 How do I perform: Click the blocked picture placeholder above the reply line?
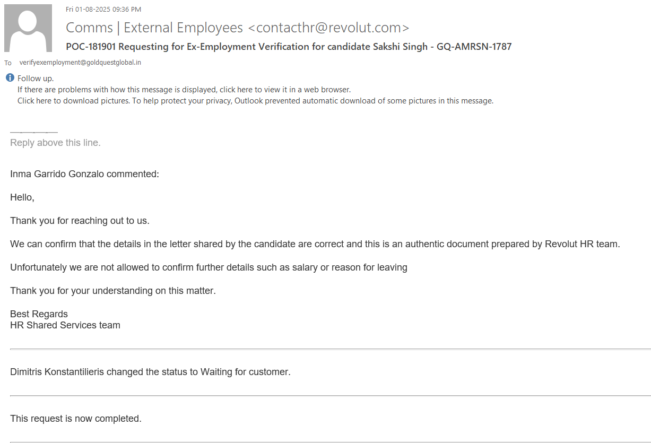coord(34,131)
